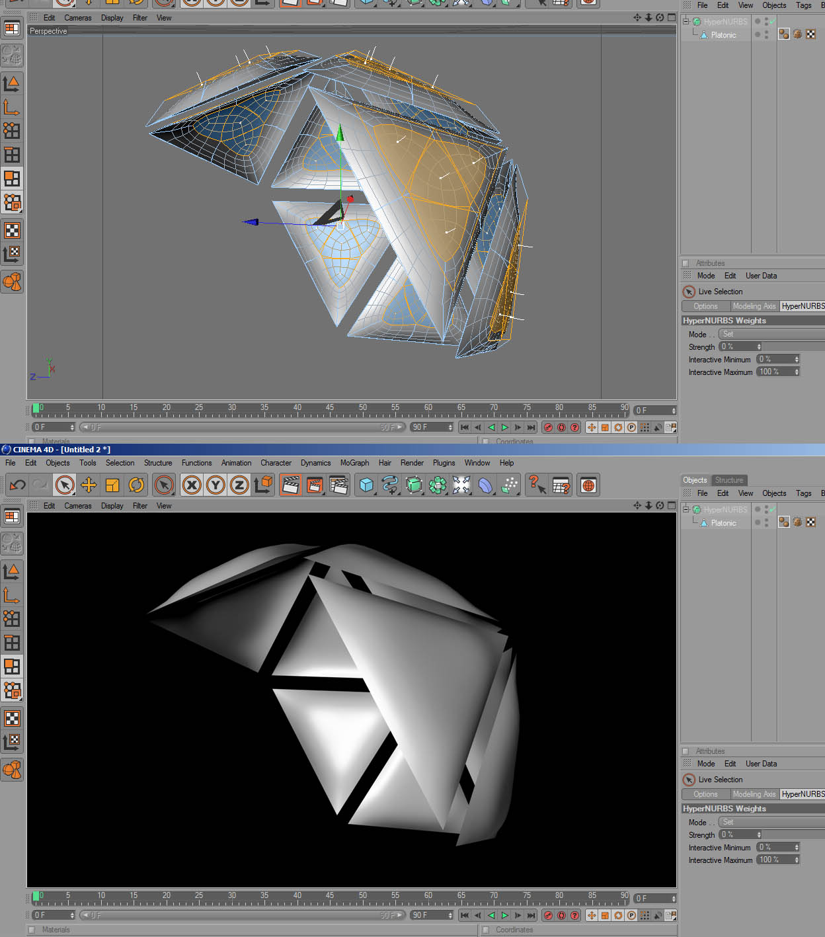825x937 pixels.
Task: Select Edges mode in rendered window left palette
Action: pos(12,642)
